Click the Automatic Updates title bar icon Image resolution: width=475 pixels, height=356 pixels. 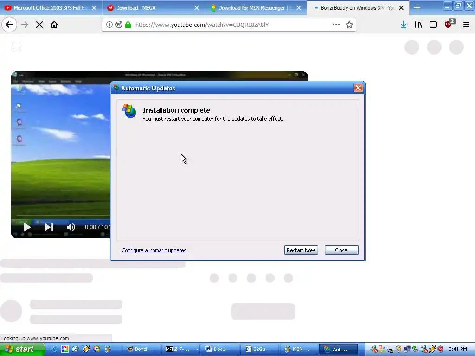pyautogui.click(x=116, y=88)
